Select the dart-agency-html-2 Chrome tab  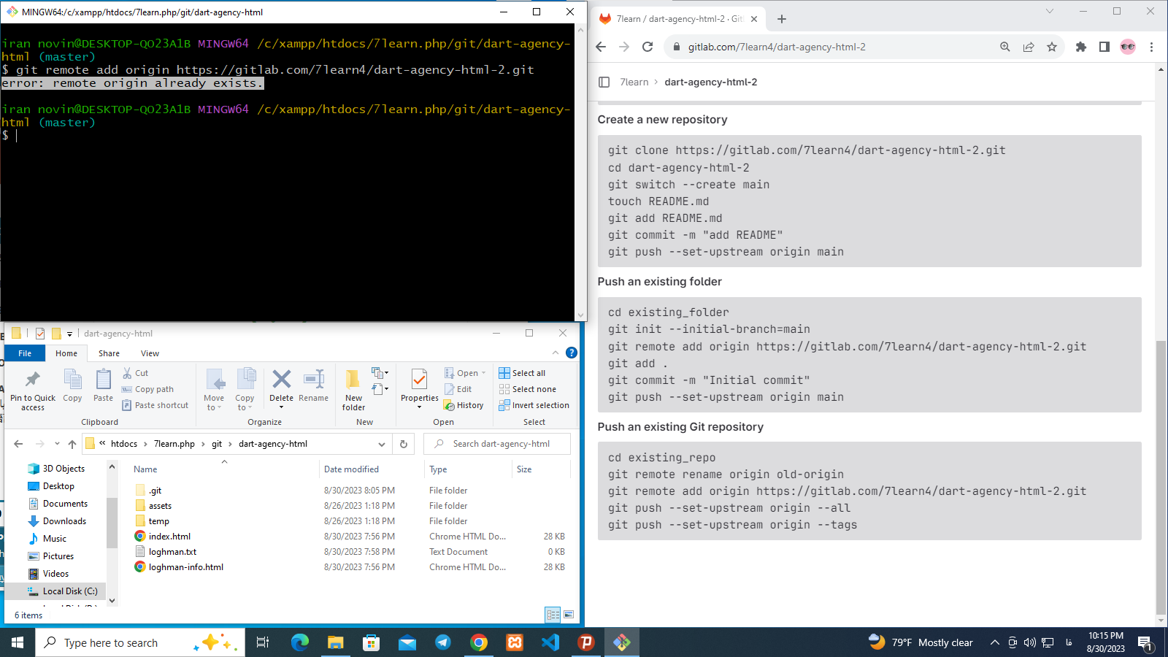tap(677, 19)
